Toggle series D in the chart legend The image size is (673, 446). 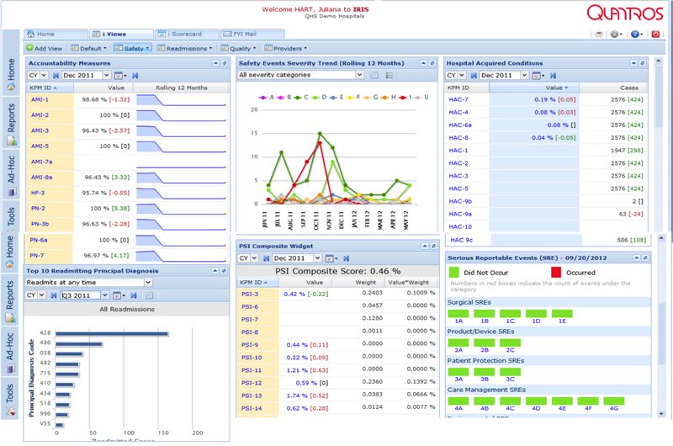pos(325,97)
